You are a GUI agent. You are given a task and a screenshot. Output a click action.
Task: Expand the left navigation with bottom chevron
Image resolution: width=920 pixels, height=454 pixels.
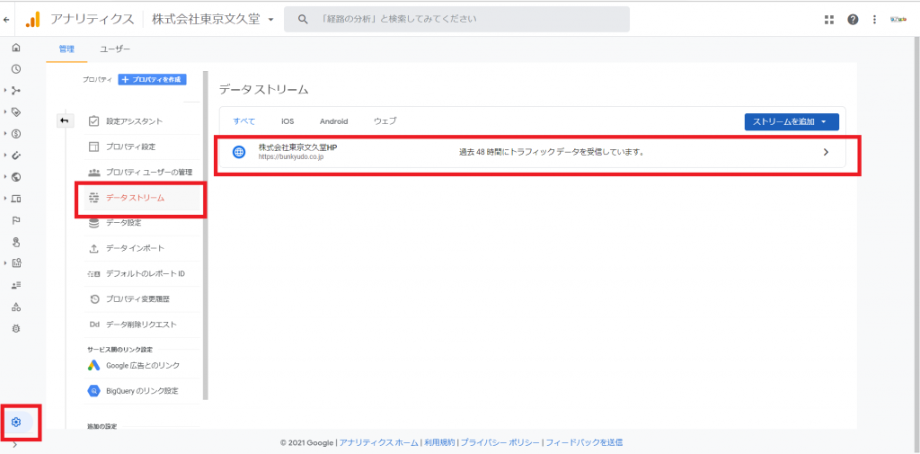tap(16, 444)
